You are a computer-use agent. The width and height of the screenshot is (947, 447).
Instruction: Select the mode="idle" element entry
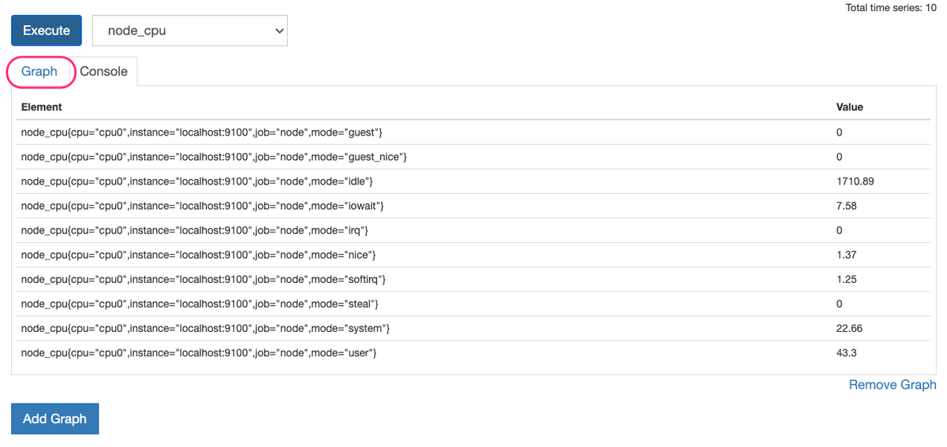(x=197, y=181)
